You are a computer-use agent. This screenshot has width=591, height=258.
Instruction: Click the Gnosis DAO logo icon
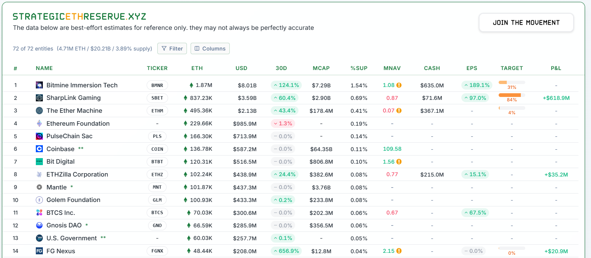tap(39, 225)
